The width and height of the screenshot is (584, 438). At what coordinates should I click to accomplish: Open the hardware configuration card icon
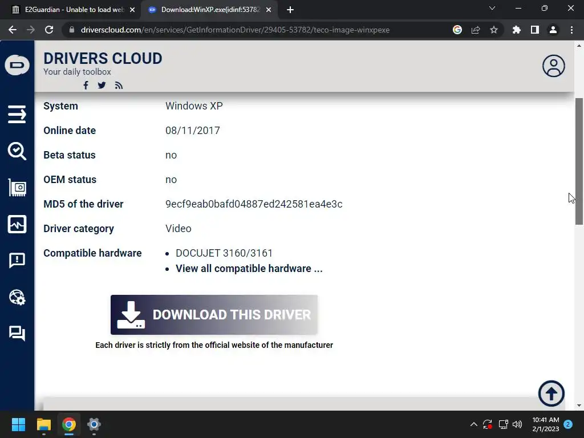[x=17, y=187]
